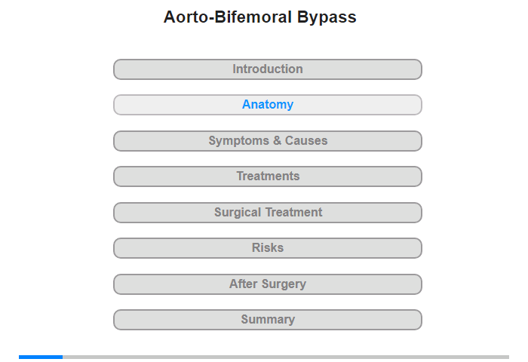Click the Risks button
Image resolution: width=528 pixels, height=362 pixels.
tap(267, 248)
